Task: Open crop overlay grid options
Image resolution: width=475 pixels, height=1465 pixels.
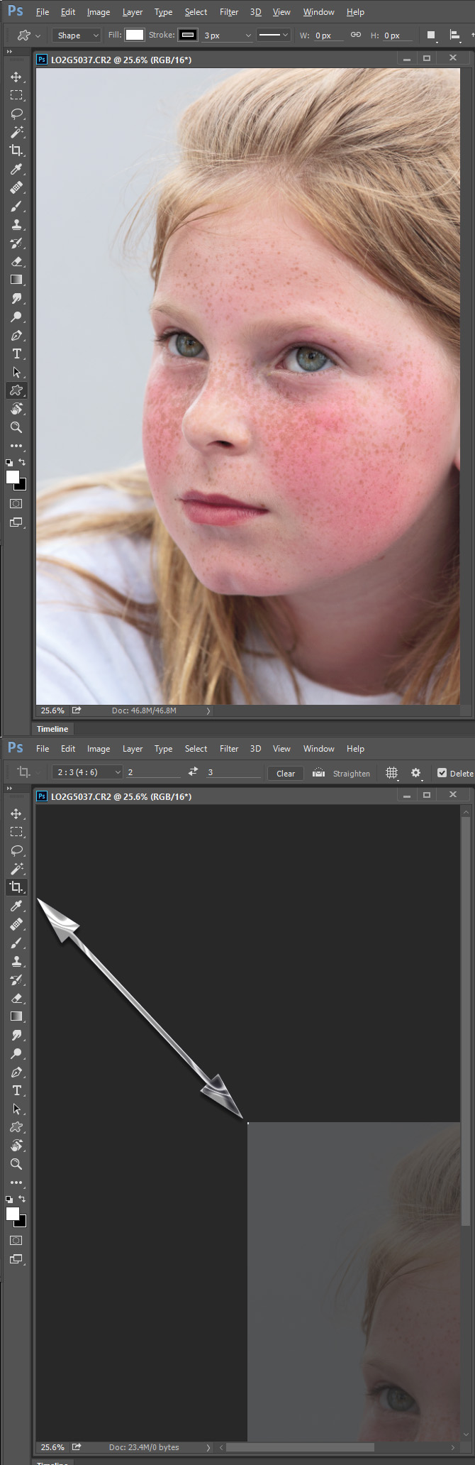Action: tap(391, 773)
